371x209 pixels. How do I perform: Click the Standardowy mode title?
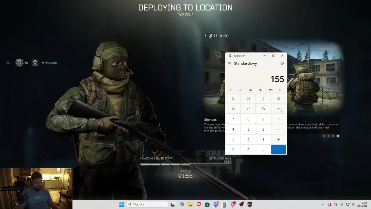click(x=245, y=63)
